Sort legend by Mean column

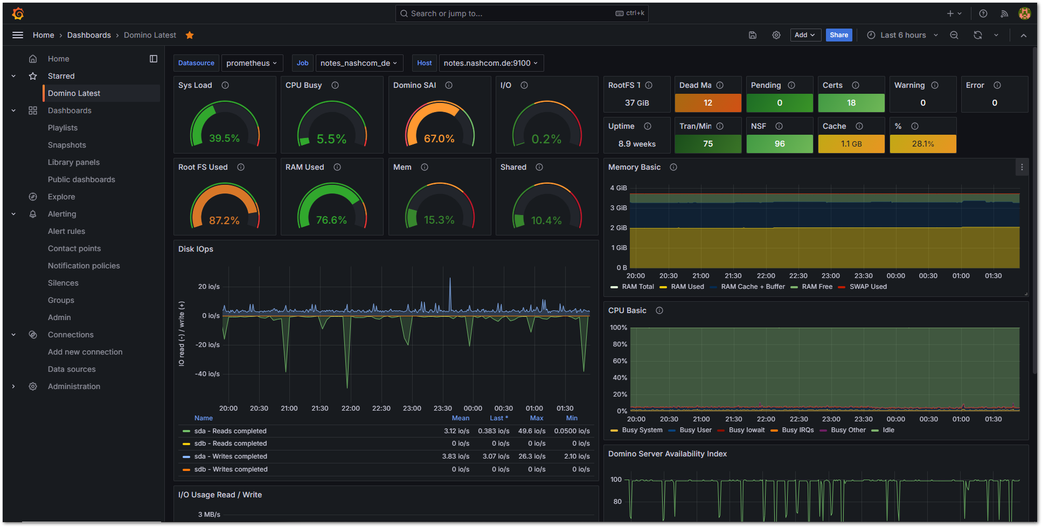click(461, 418)
